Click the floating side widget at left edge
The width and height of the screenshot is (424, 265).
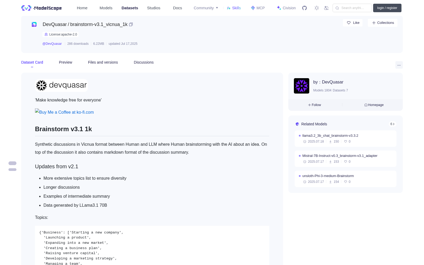[x=12, y=166]
